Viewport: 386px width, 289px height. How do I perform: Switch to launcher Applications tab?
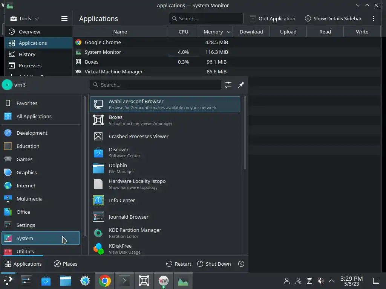tap(23, 264)
